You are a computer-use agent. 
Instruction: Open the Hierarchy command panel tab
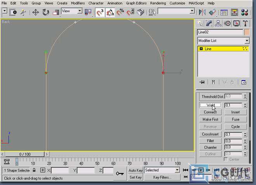(218, 24)
